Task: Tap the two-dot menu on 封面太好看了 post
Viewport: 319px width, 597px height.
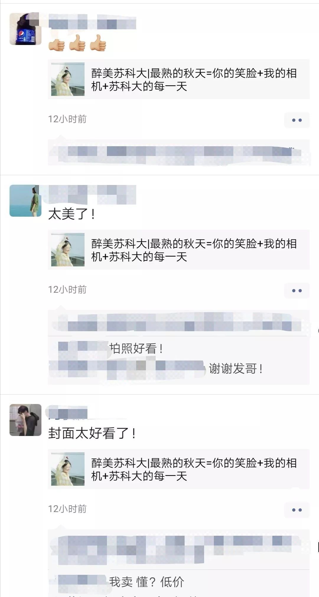Action: coord(297,510)
